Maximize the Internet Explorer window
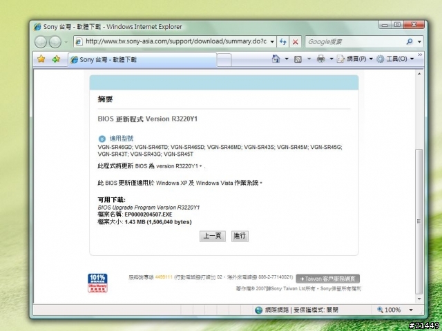Screen dimensions: 442x331 tap(397, 25)
